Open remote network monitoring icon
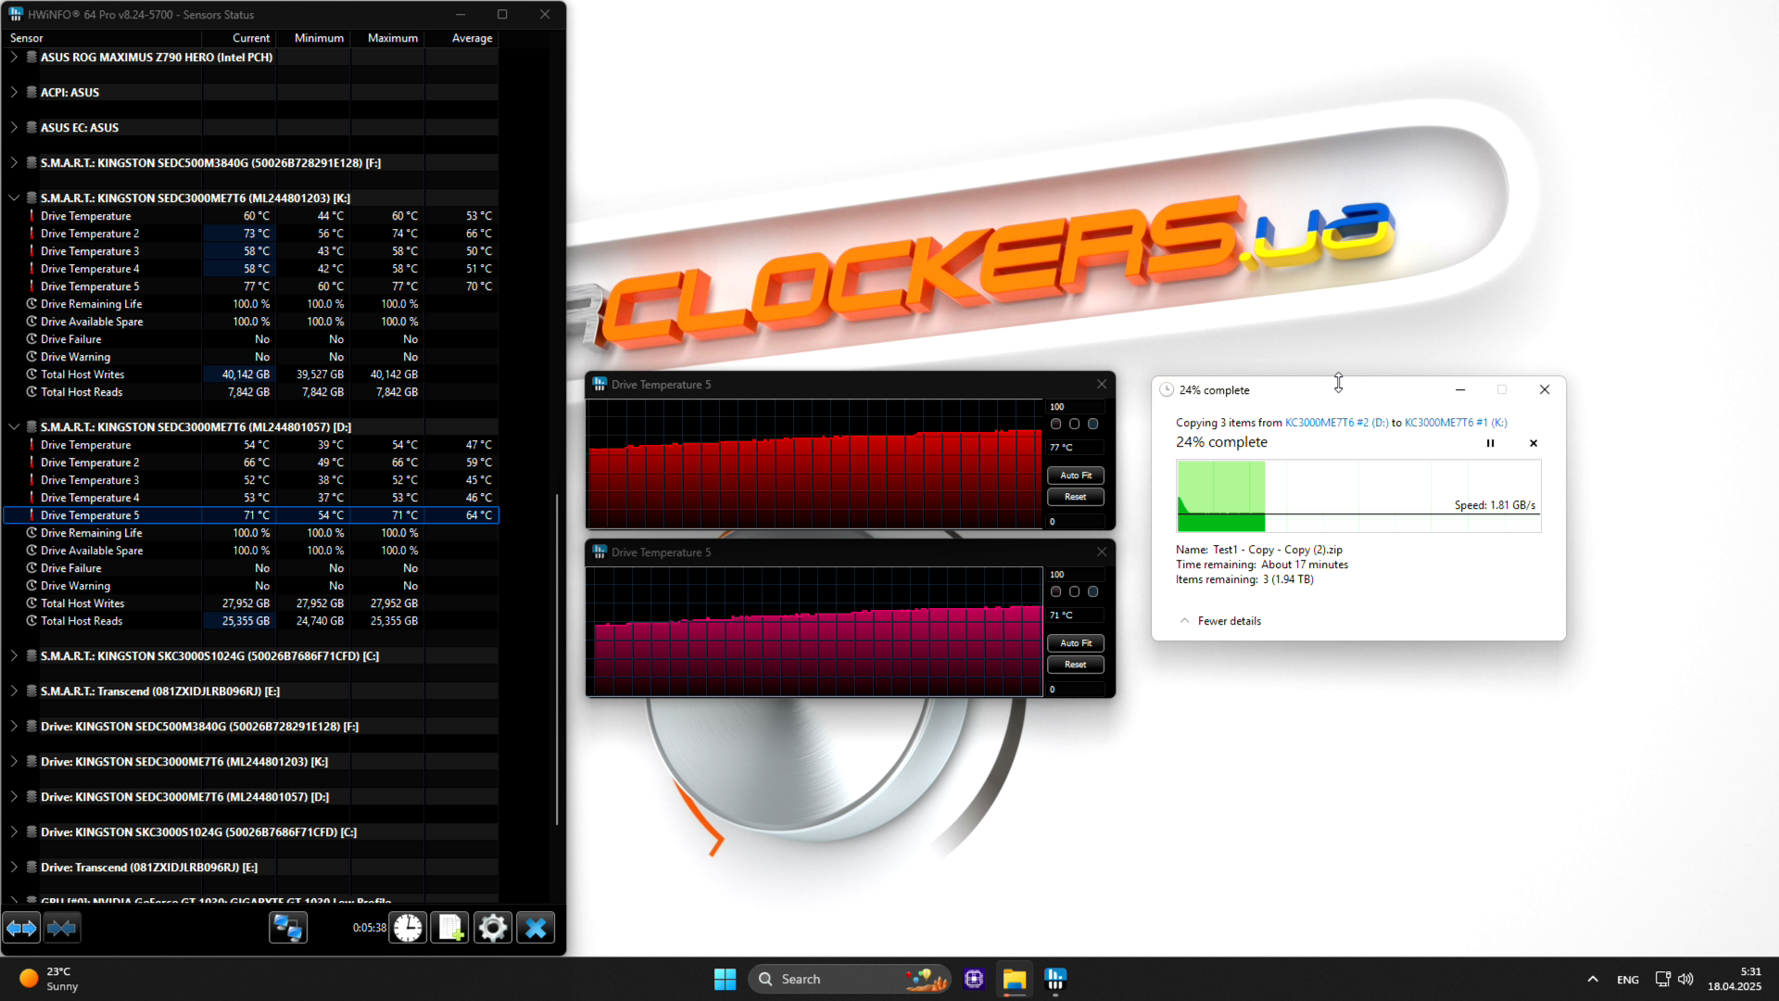Viewport: 1779px width, 1001px height. (x=288, y=928)
